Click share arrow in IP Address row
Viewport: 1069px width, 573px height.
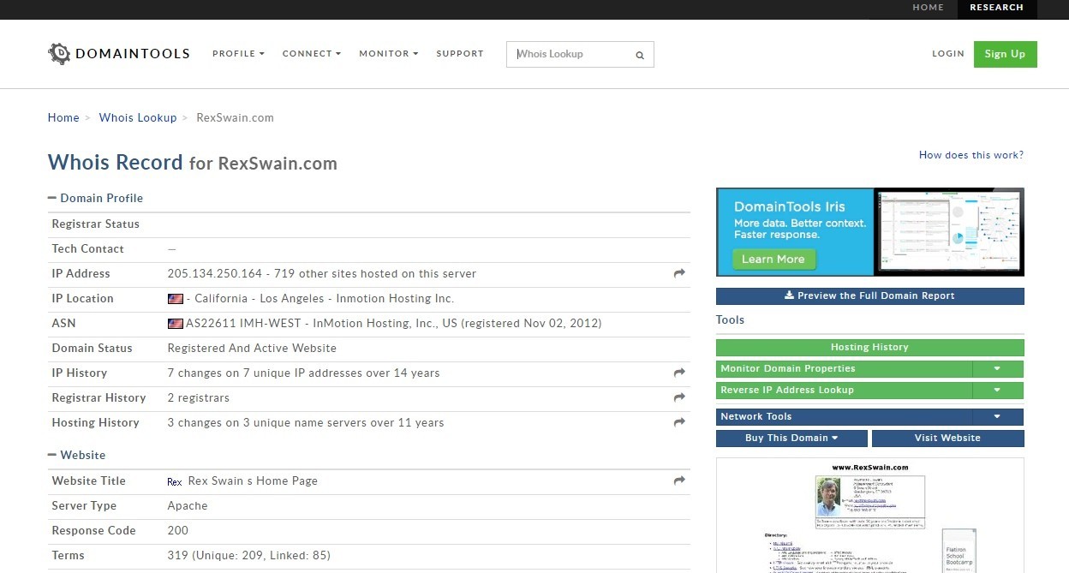pyautogui.click(x=679, y=273)
